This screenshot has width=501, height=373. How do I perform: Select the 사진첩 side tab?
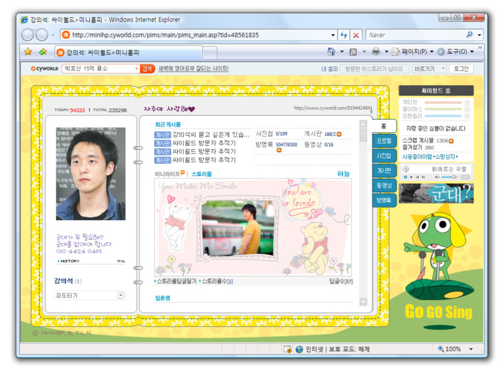pyautogui.click(x=384, y=156)
